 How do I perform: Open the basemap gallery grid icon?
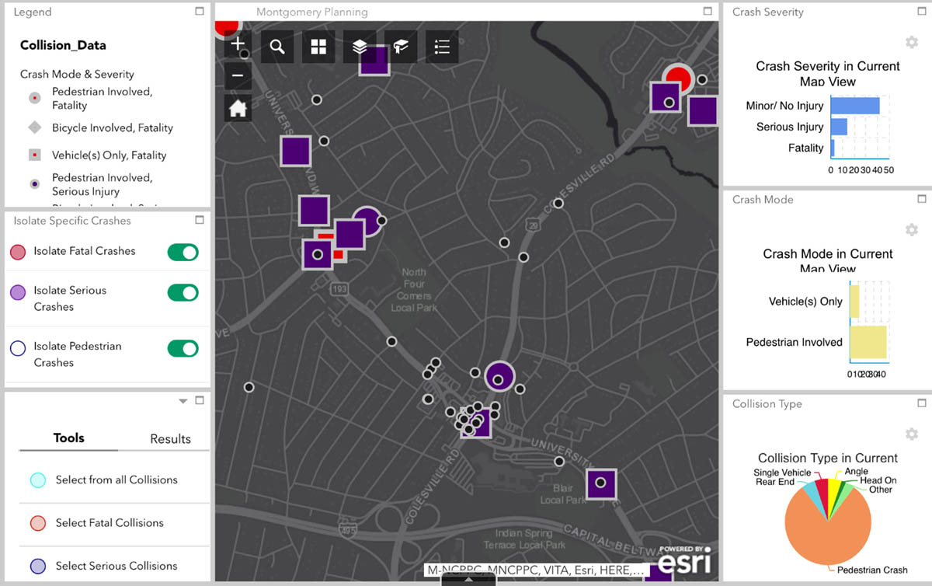(318, 47)
